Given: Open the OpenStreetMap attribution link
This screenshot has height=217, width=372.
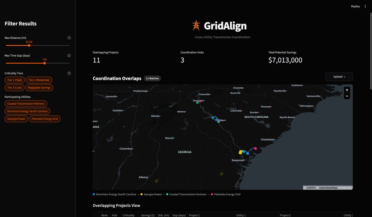Looking at the screenshot, I should (x=328, y=187).
